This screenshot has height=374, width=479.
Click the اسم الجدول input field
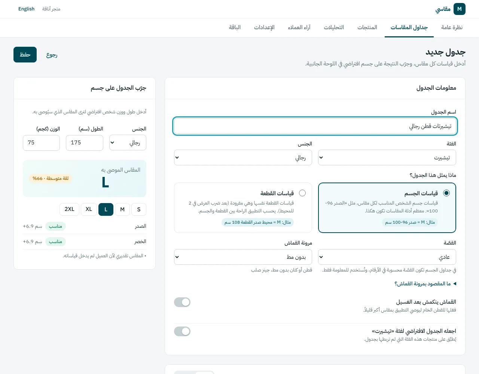tap(315, 126)
